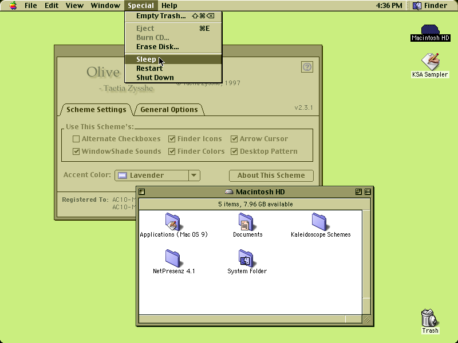Click the v2.3.1 version text
The image size is (458, 343).
[x=303, y=107]
